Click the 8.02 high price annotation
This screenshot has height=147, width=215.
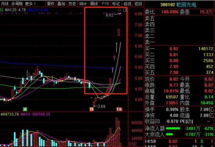[x=109, y=15]
